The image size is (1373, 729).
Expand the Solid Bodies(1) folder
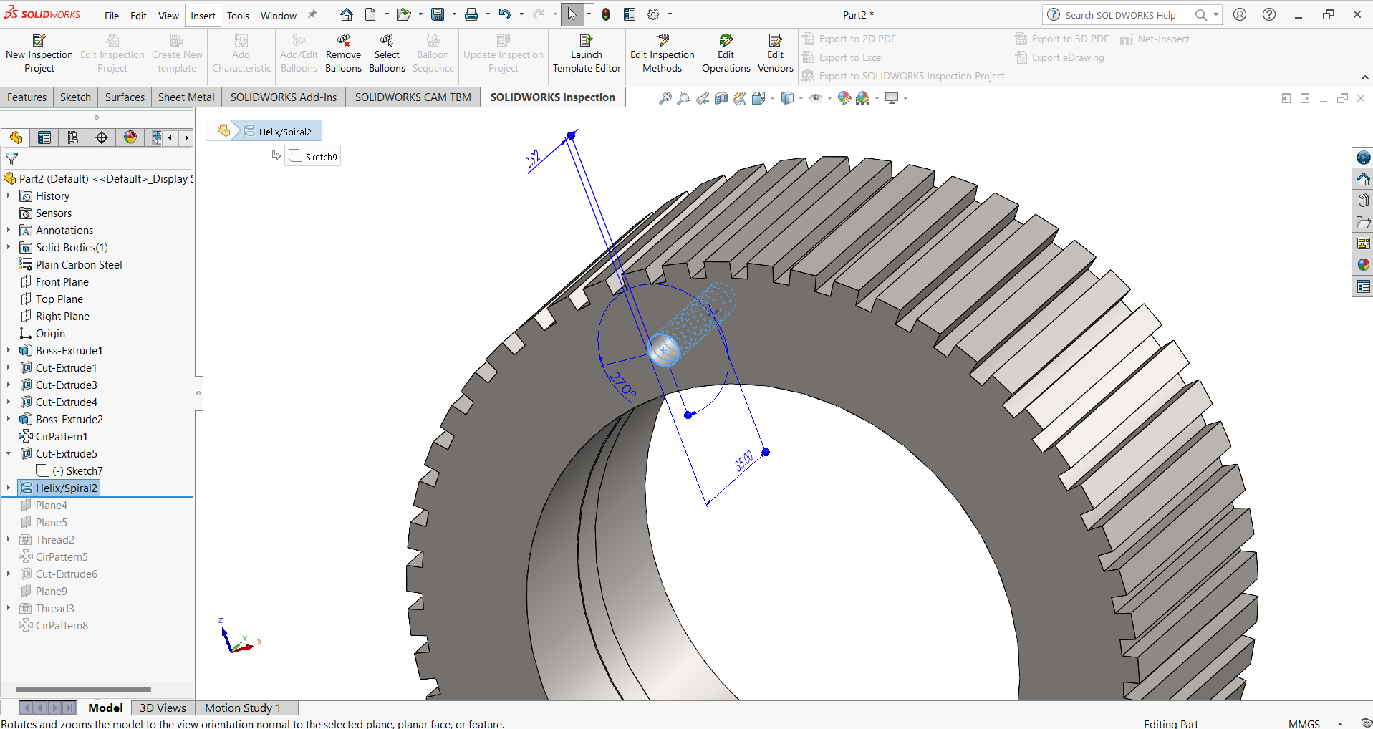click(x=9, y=247)
